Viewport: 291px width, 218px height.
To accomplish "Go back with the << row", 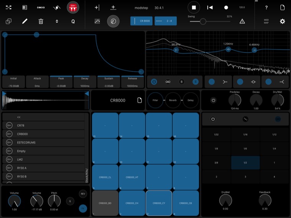I will [x=43, y=117].
